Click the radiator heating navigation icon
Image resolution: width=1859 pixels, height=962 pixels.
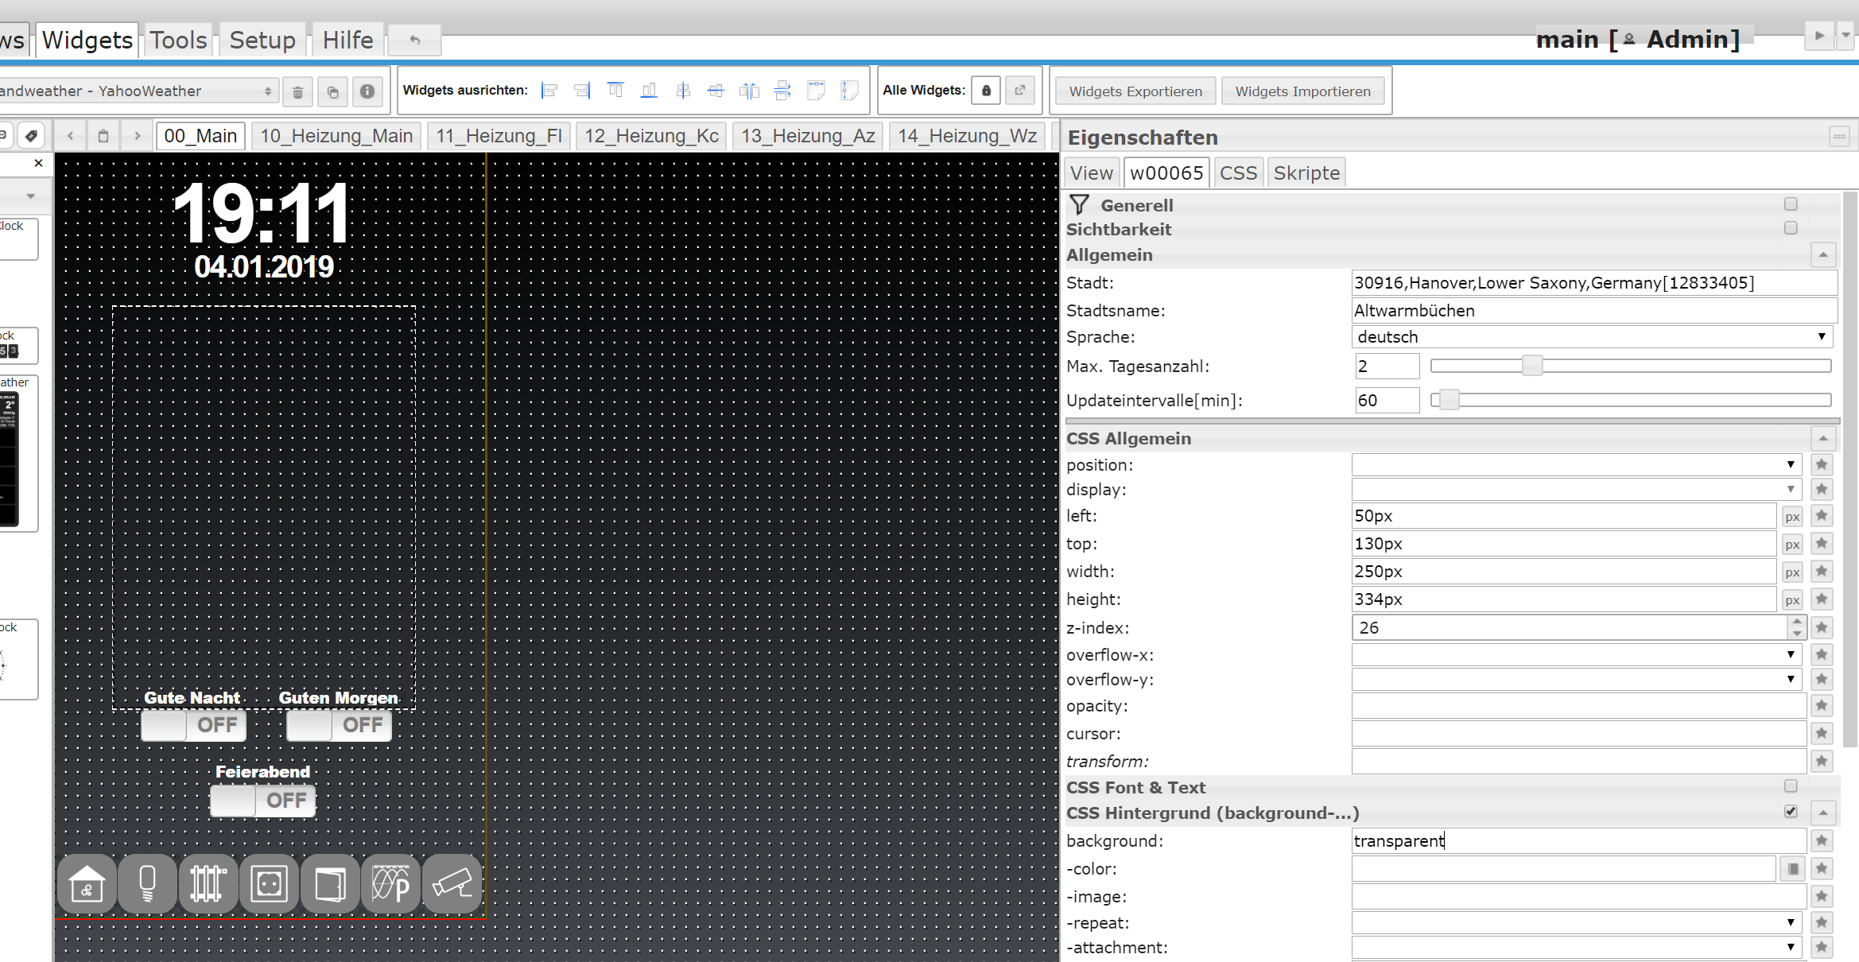point(208,883)
